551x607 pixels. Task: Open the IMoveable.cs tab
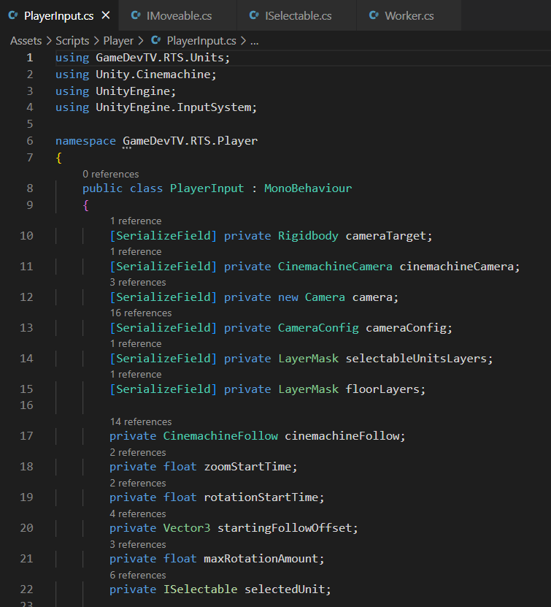179,16
